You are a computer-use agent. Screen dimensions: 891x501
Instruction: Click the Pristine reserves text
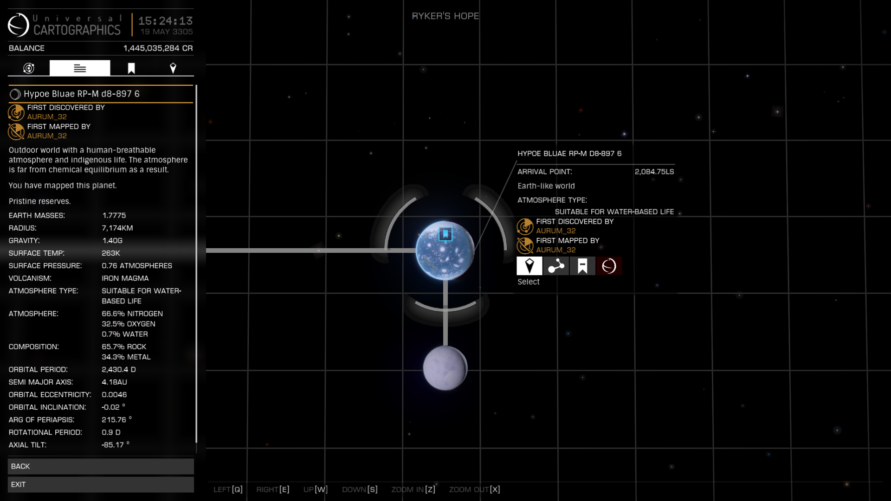40,201
